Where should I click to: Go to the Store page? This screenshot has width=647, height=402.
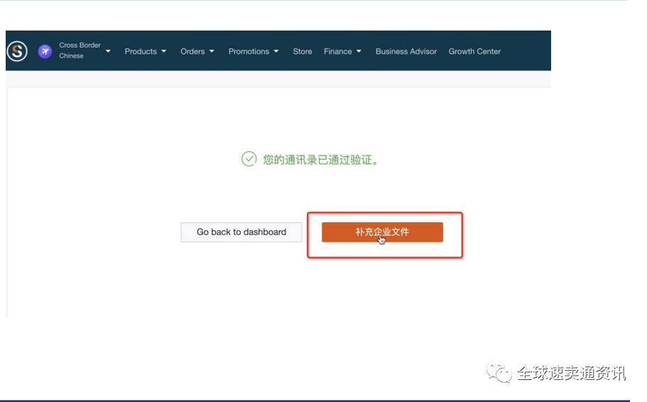coord(303,51)
